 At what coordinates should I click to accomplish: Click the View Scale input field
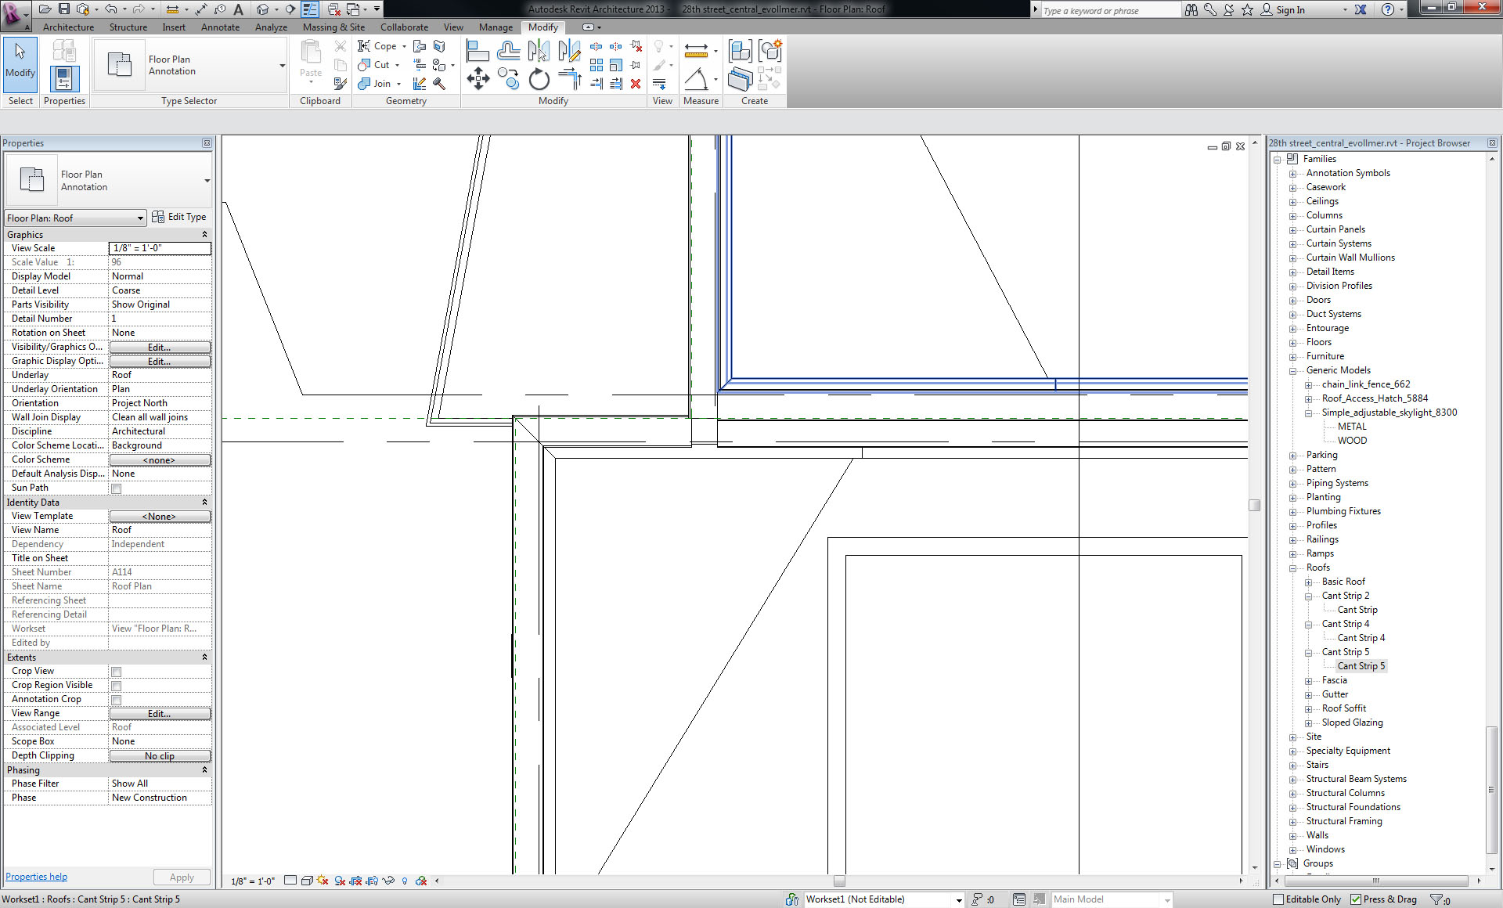click(x=160, y=248)
